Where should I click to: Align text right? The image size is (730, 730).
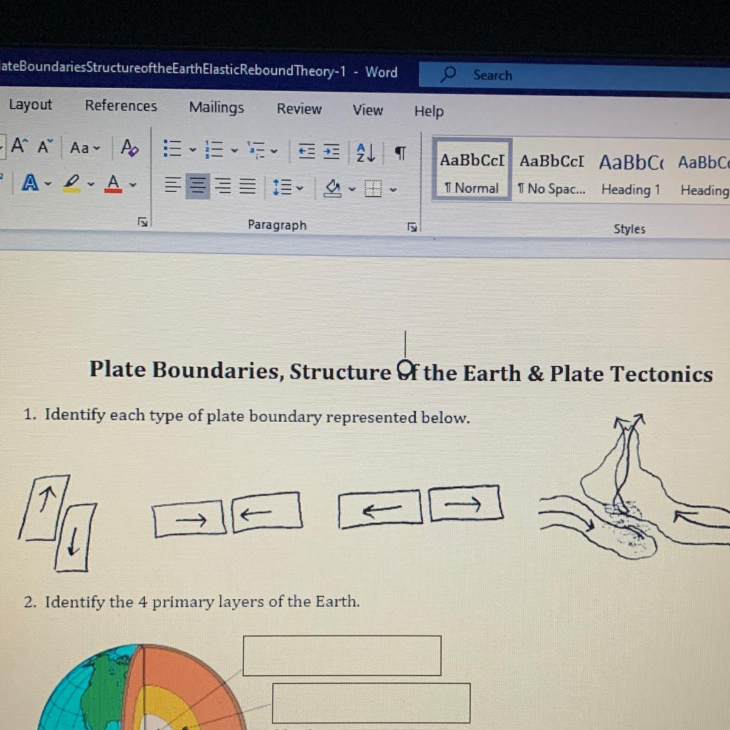click(x=223, y=186)
